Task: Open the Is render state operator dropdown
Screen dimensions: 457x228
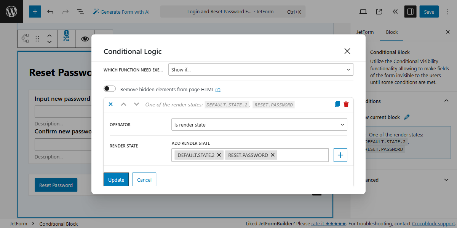Action: [x=259, y=124]
